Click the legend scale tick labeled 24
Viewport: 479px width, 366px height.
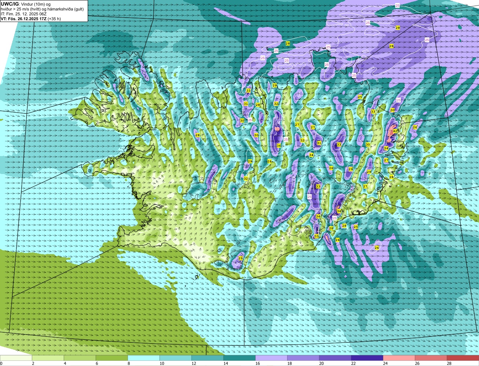385,363
